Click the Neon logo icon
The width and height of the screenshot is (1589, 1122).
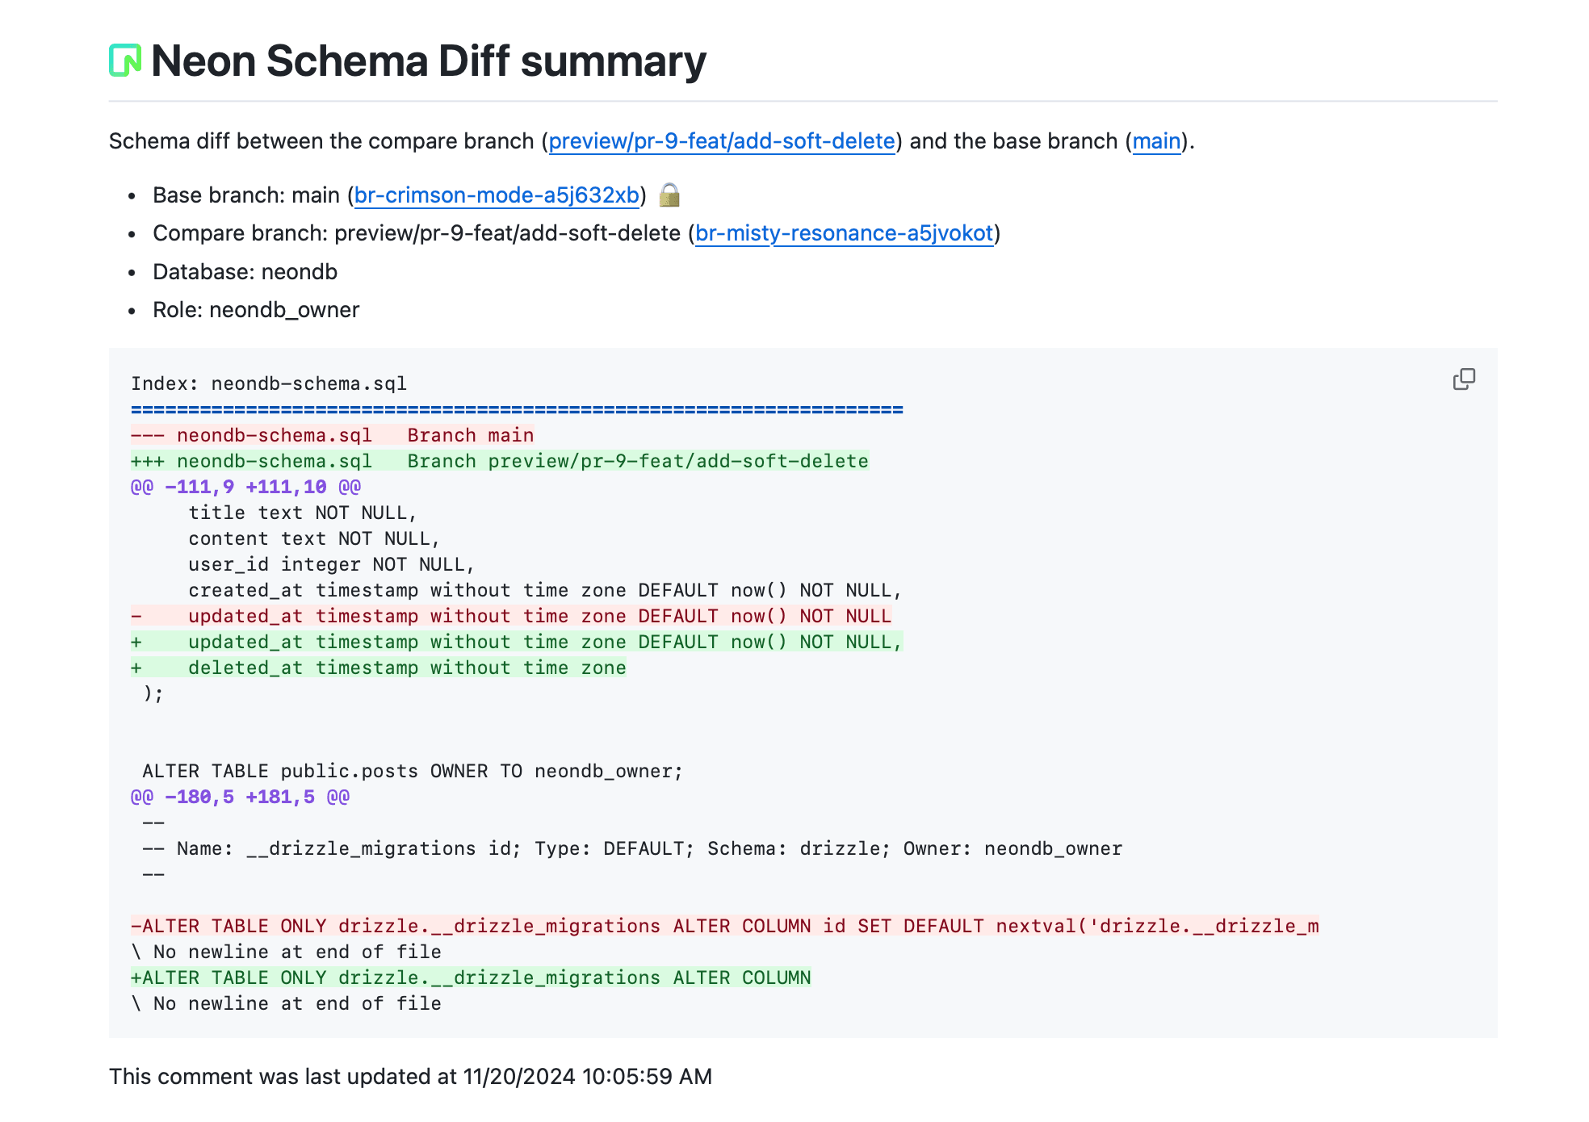[x=125, y=61]
